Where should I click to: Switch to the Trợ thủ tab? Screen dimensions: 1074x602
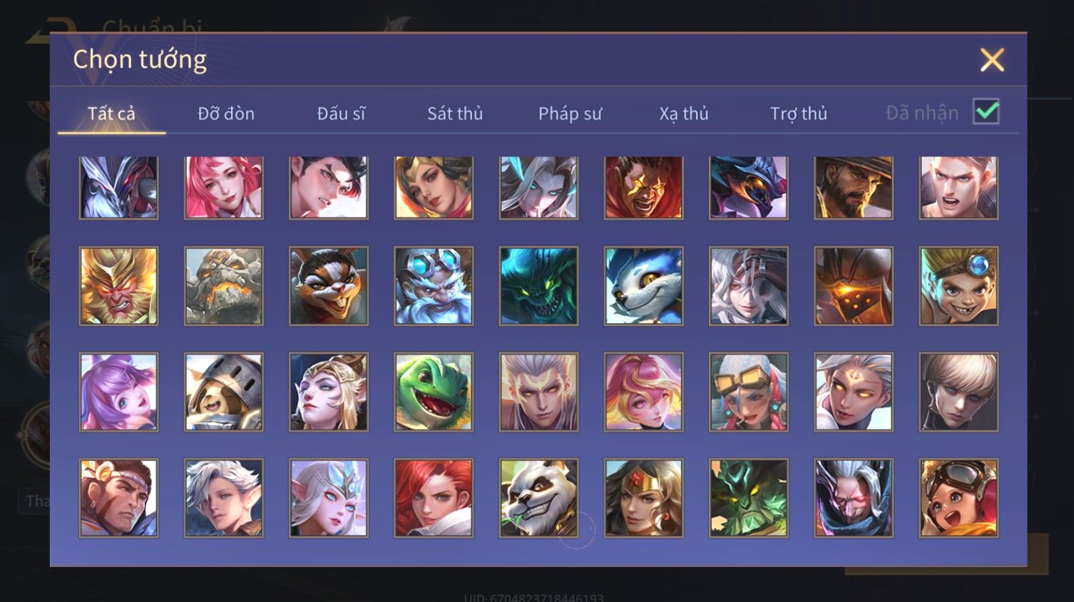click(799, 113)
